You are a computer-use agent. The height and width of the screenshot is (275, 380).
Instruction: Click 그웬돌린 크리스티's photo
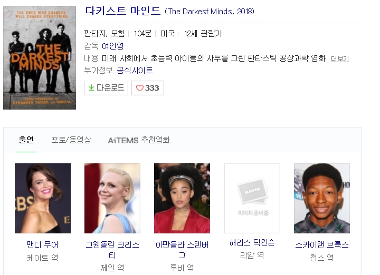click(112, 198)
